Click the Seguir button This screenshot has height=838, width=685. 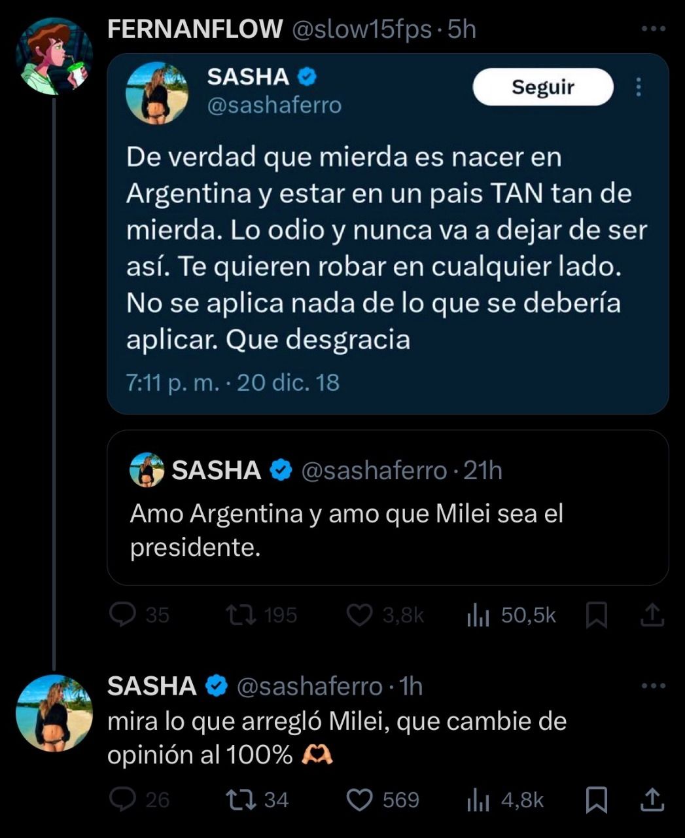pos(542,87)
